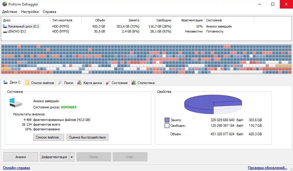Click the 420,3 GB size cell
The height and width of the screenshot is (171, 293).
click(98, 26)
